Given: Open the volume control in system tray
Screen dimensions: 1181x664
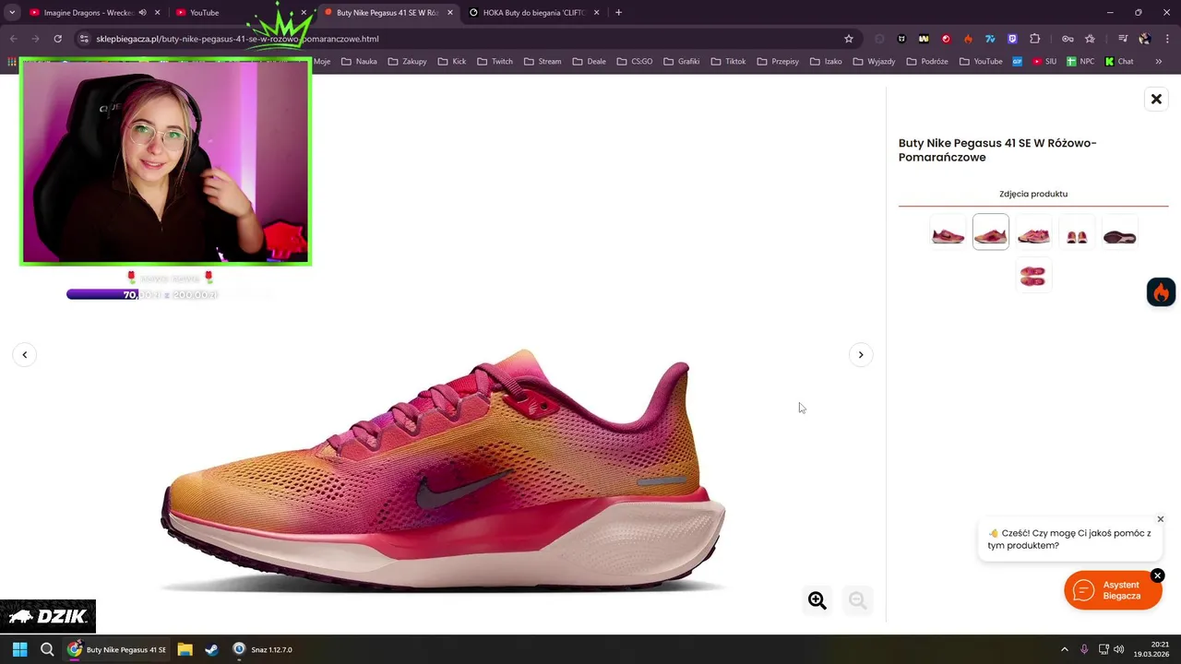Looking at the screenshot, I should tap(1118, 649).
